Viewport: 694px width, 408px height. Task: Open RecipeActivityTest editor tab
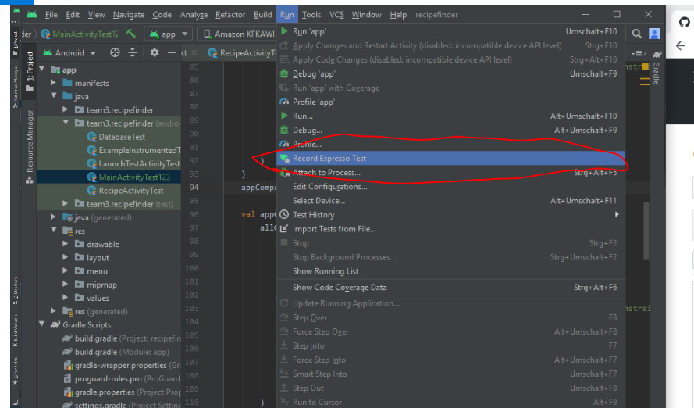pyautogui.click(x=243, y=52)
